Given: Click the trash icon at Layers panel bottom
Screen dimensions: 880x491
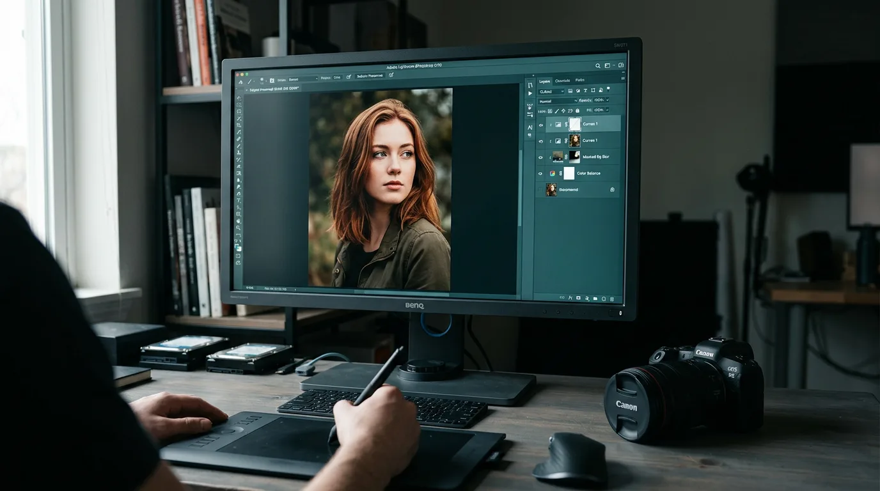Looking at the screenshot, I should click(x=611, y=299).
